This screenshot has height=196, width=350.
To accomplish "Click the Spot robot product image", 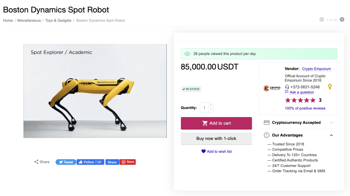I will point(95,91).
